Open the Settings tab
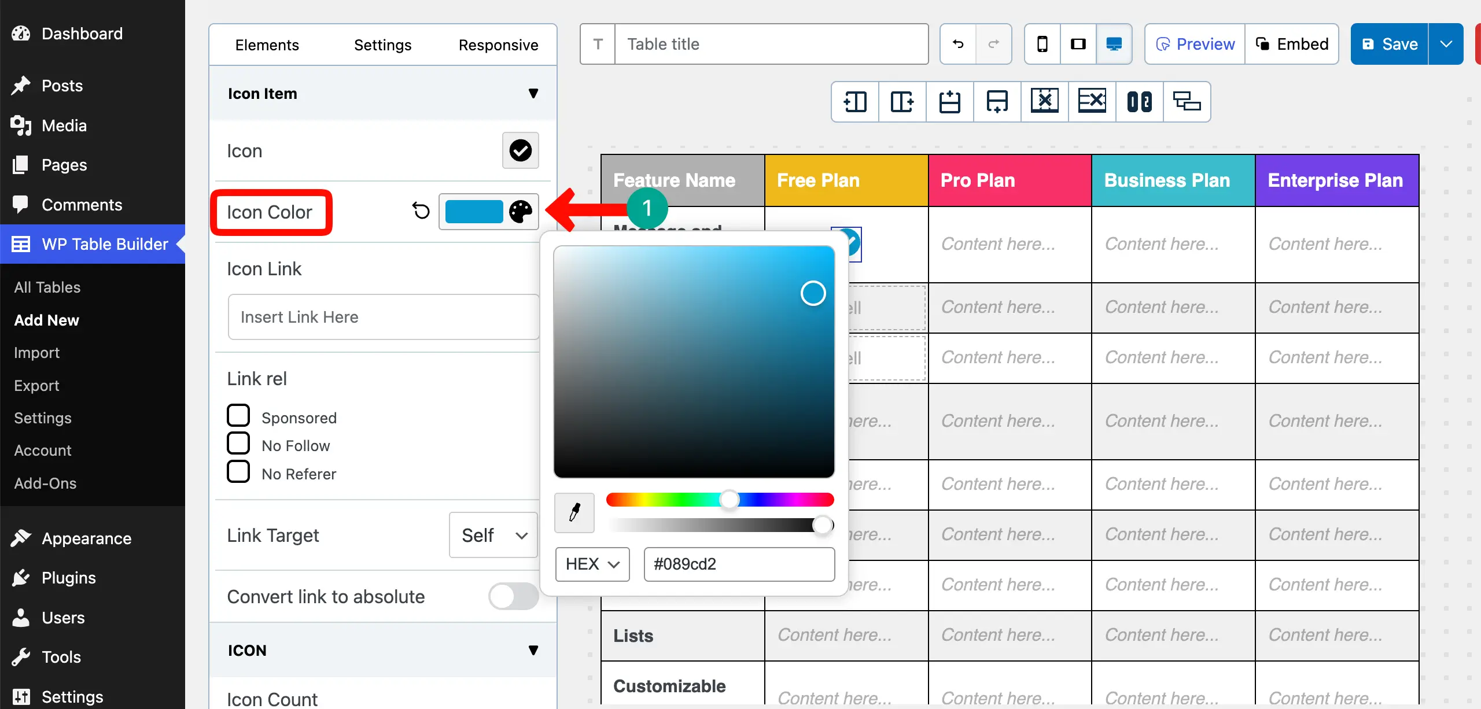 tap(382, 45)
